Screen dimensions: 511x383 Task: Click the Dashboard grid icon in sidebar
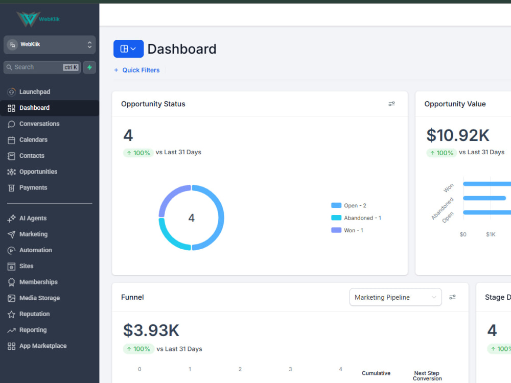pyautogui.click(x=11, y=108)
